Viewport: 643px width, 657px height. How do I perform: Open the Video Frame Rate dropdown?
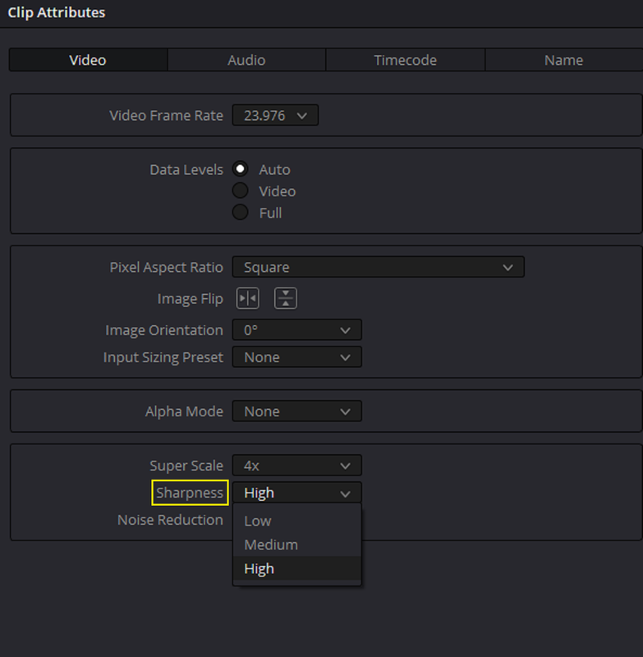point(275,115)
